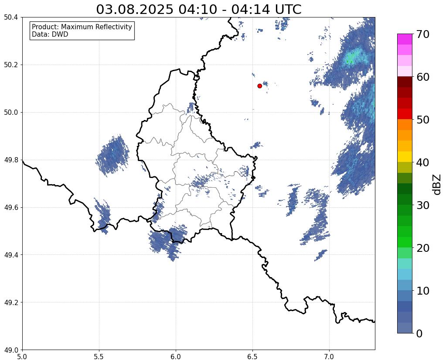Click the 5.0 longitude axis label
The width and height of the screenshot is (446, 364).
22,357
